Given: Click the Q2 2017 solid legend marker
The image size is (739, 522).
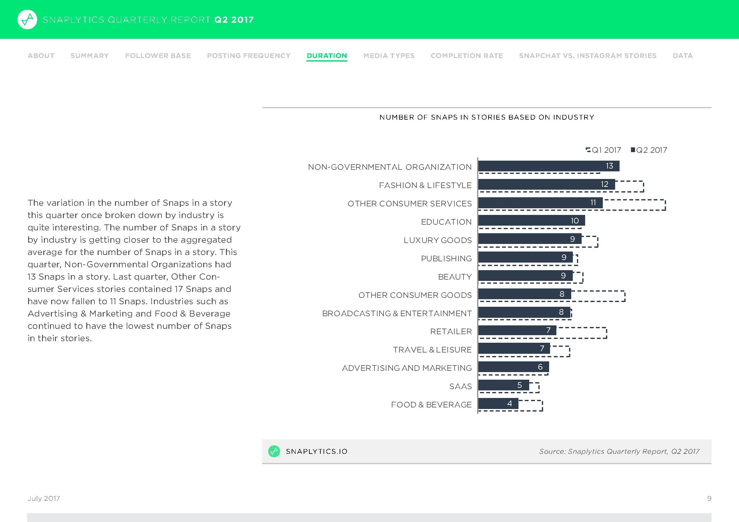Looking at the screenshot, I should pyautogui.click(x=633, y=150).
